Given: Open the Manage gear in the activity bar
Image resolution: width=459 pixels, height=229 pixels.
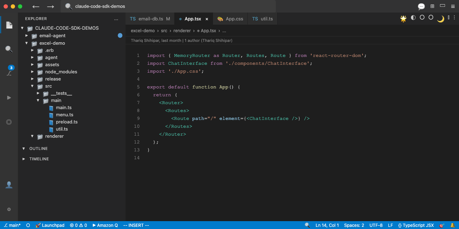Looking at the screenshot, I should coord(9,209).
